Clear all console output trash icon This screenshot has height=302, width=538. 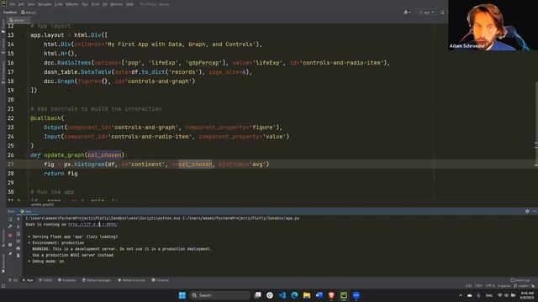(18, 256)
